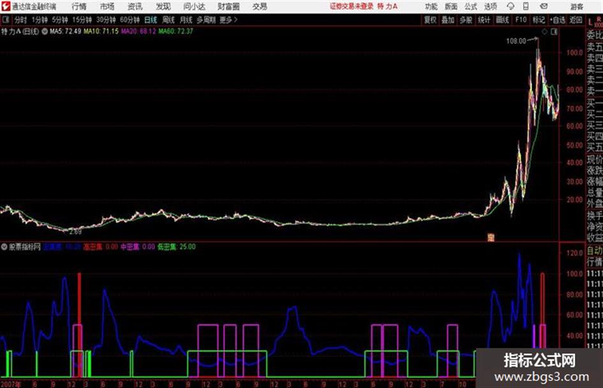Image resolution: width=603 pixels, height=388 pixels.
Task: Open the F10 company info button
Action: (521, 20)
